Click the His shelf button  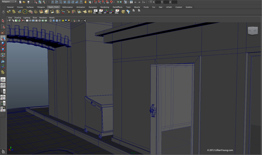coord(100,11)
